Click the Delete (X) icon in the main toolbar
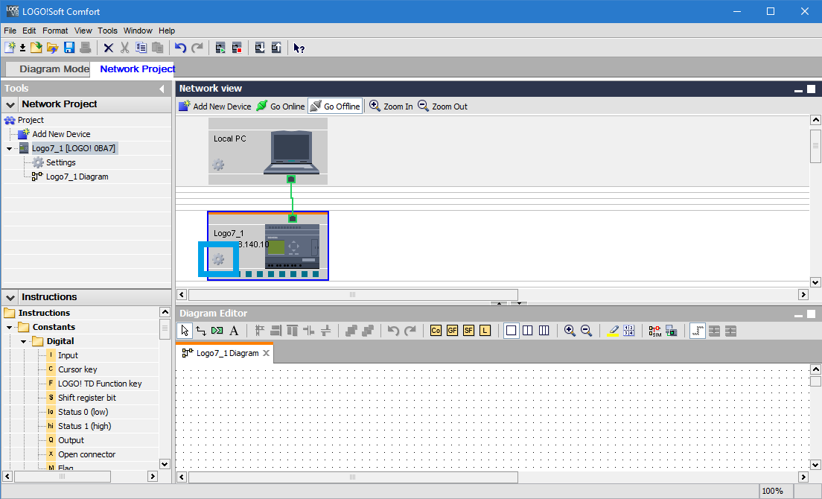 109,48
